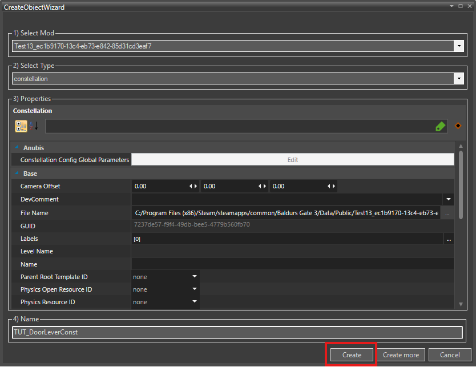The width and height of the screenshot is (476, 367).
Task: Open the DevComment dropdown arrow
Action: point(449,199)
